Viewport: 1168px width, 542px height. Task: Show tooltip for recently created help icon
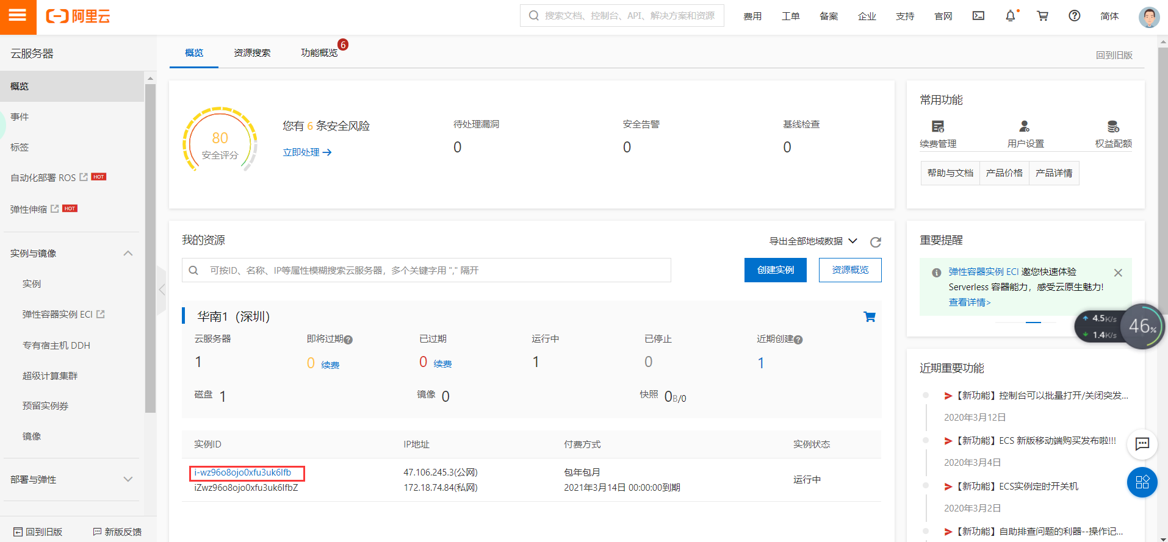tap(798, 340)
